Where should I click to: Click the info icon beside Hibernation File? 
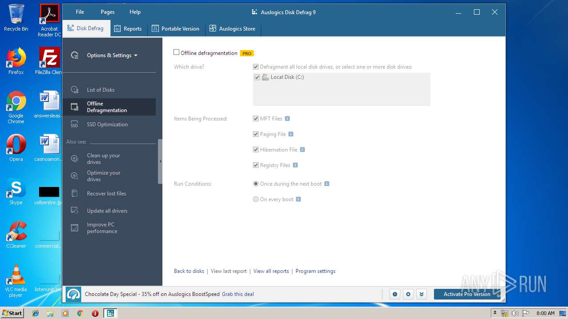point(302,150)
